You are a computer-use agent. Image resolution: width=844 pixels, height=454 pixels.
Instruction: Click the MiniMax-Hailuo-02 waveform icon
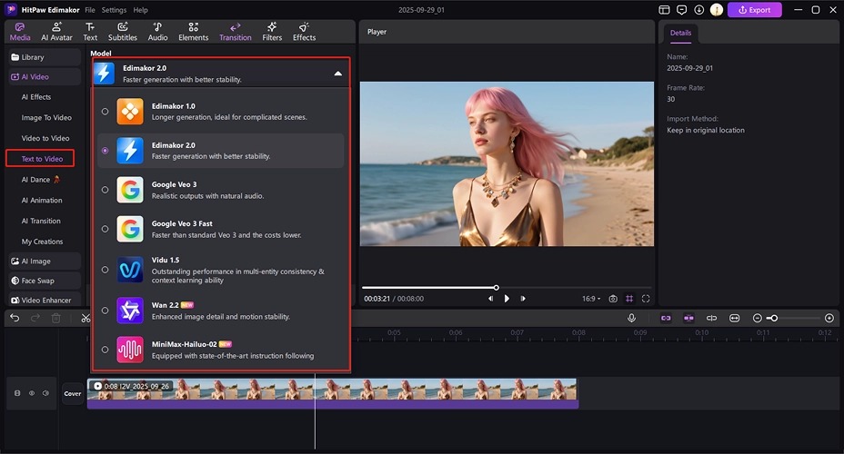click(130, 350)
